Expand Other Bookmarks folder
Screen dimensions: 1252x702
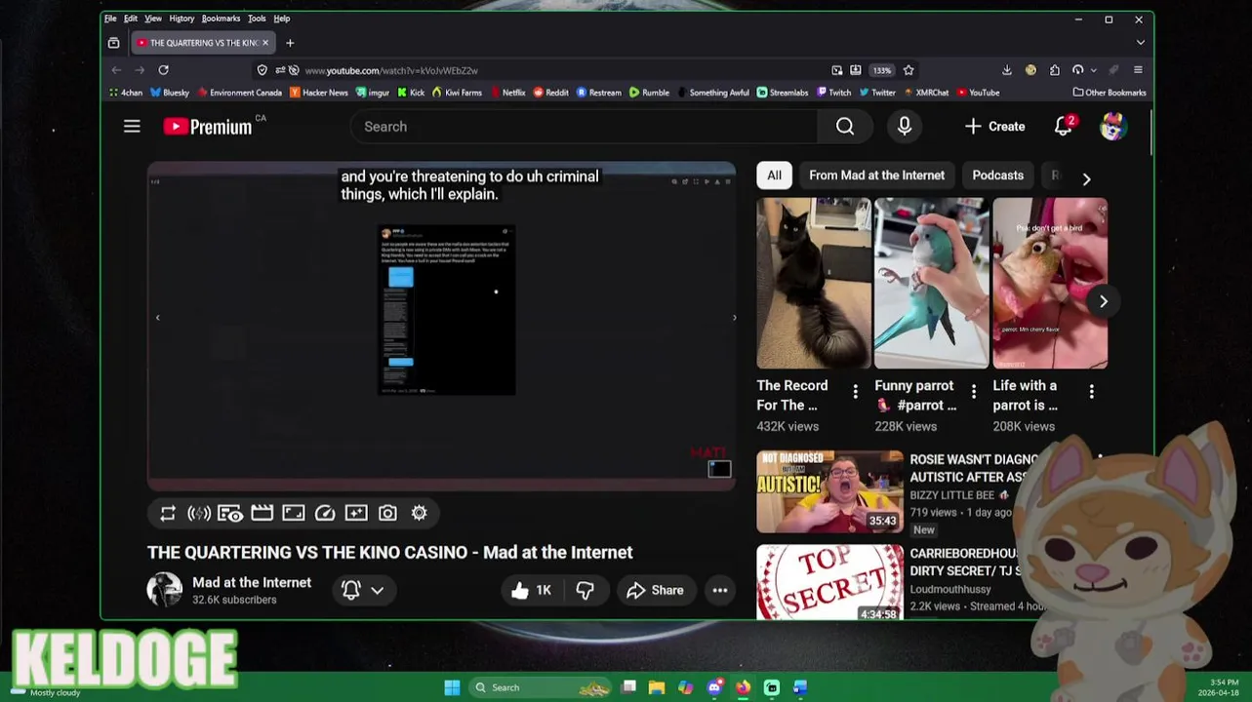tap(1110, 93)
